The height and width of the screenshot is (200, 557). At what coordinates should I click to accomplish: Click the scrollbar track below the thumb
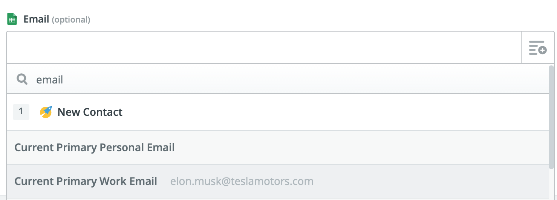[x=551, y=183]
